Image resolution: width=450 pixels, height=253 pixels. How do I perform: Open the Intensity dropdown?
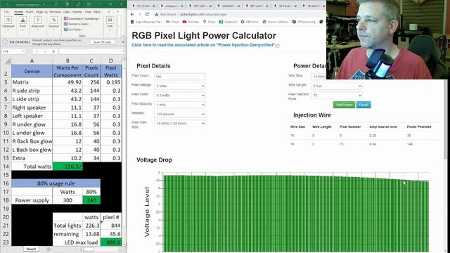pyautogui.click(x=180, y=114)
